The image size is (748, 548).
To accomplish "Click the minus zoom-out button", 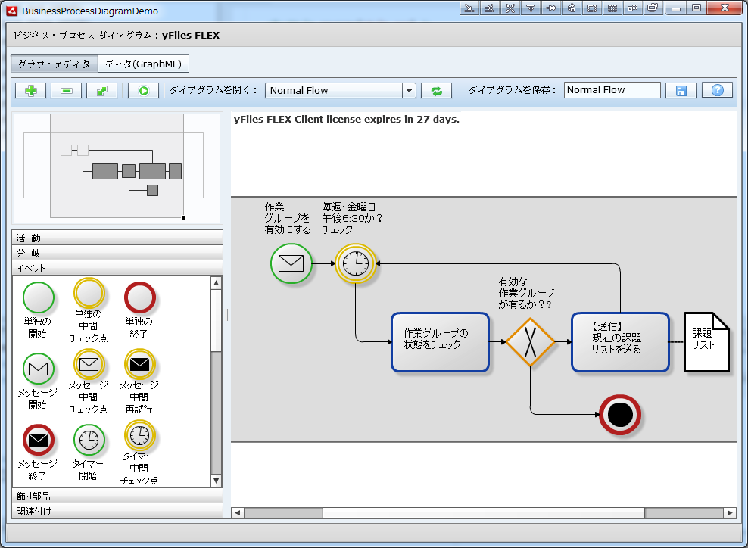I will (x=67, y=91).
